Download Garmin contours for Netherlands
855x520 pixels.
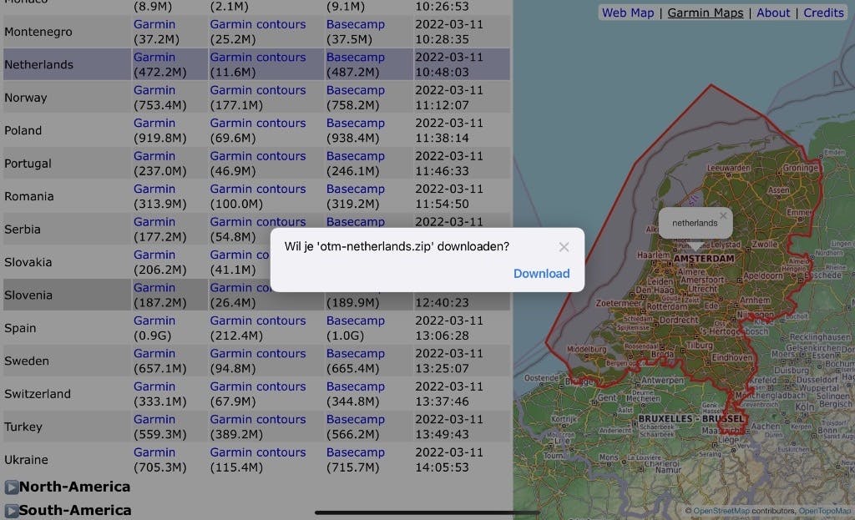(x=258, y=58)
